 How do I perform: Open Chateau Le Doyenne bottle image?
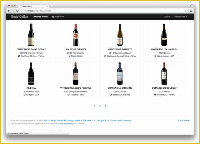120,73
